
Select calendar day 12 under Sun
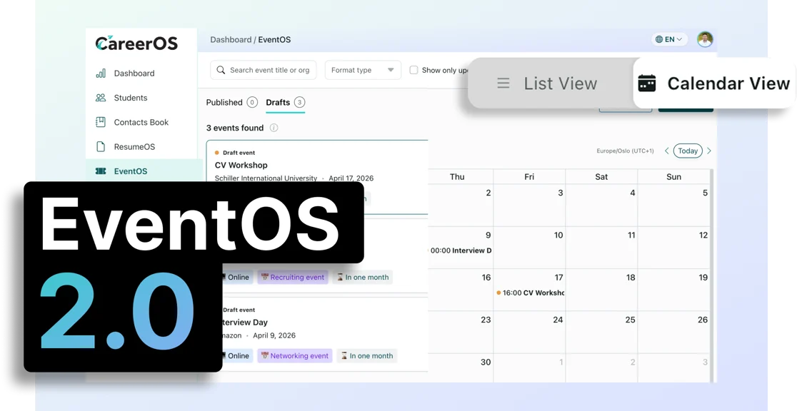pyautogui.click(x=673, y=248)
